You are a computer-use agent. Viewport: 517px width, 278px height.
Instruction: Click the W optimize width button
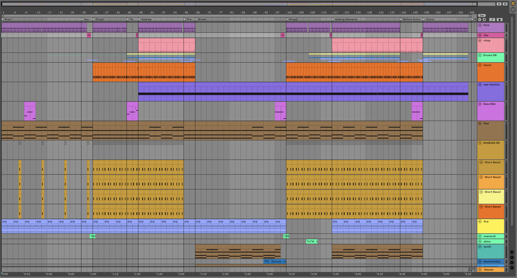coord(505,4)
